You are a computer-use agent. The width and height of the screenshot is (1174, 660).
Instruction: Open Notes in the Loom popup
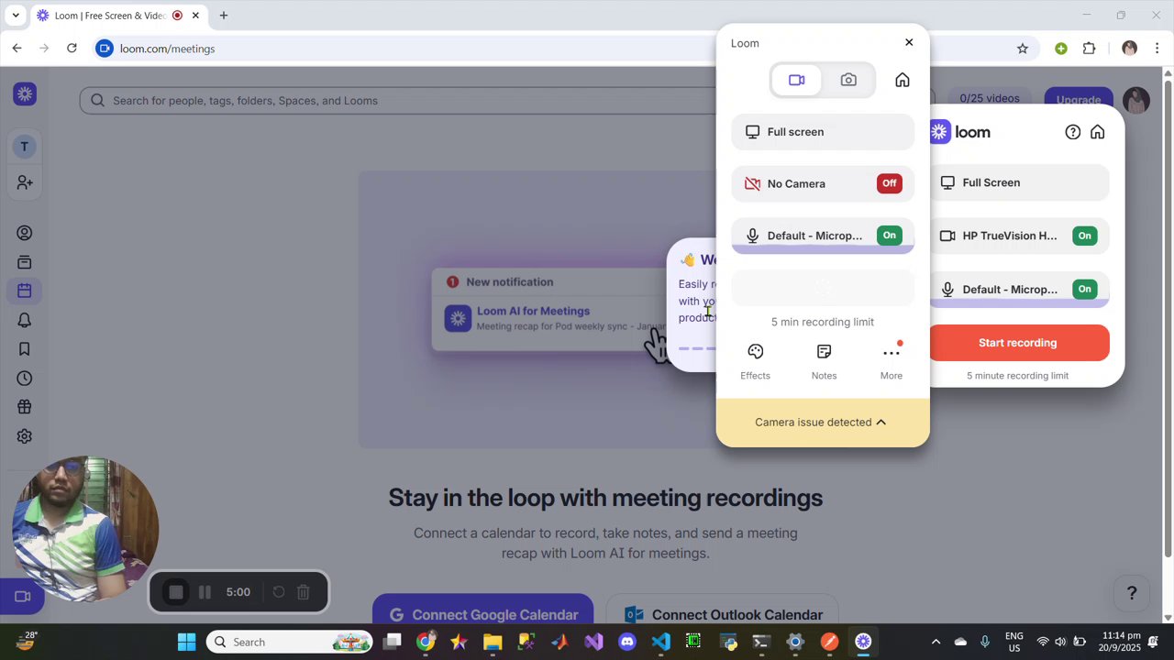coord(824,361)
